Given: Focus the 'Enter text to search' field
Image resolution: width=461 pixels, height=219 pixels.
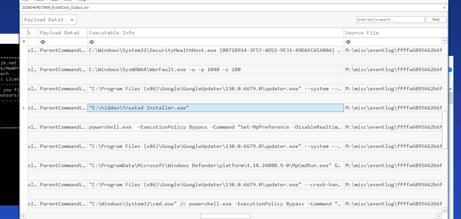Looking at the screenshot, I should coord(390,20).
